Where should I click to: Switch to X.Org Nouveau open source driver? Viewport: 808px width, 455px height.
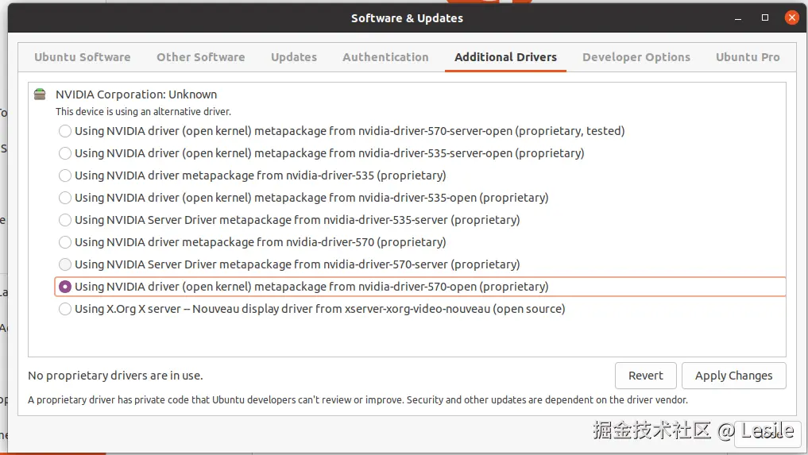65,309
